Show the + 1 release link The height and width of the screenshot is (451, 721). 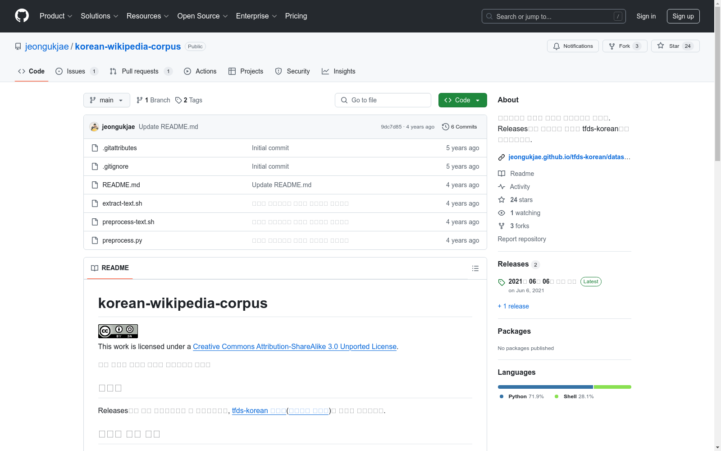tap(513, 306)
